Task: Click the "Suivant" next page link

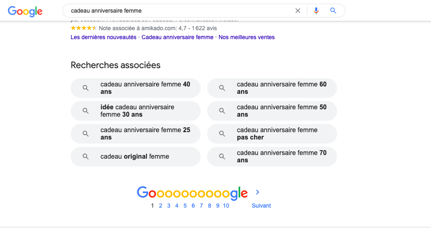Action: coord(261,206)
